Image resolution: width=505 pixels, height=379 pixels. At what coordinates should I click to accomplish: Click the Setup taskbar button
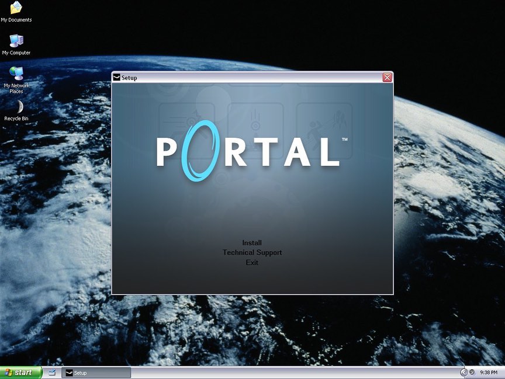click(x=96, y=373)
